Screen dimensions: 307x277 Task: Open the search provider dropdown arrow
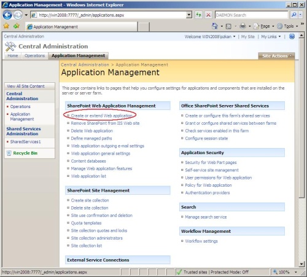pos(300,15)
